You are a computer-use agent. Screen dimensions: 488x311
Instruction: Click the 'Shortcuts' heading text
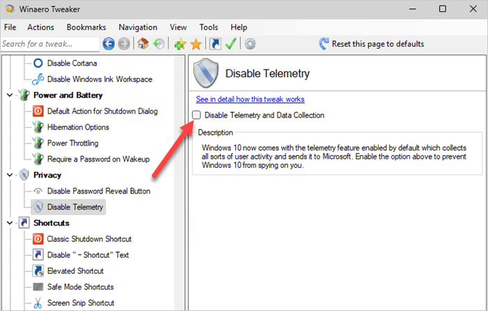tap(52, 223)
